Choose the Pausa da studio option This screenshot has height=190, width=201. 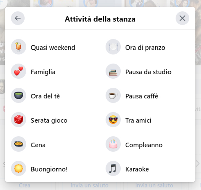tap(148, 72)
